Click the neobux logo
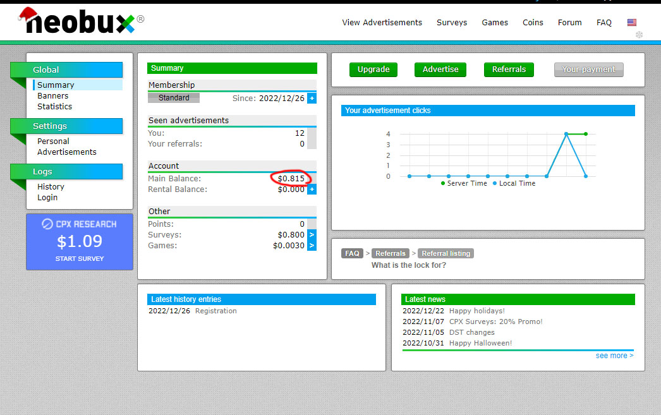The image size is (661, 415). 80,21
